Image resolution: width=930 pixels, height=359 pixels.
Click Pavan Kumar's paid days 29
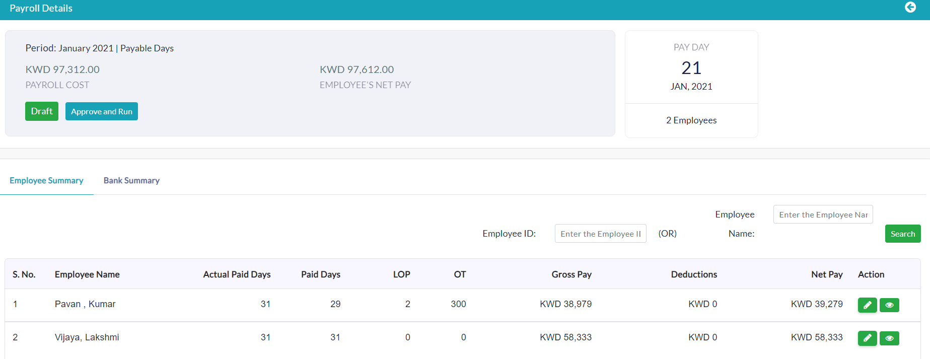(x=335, y=304)
